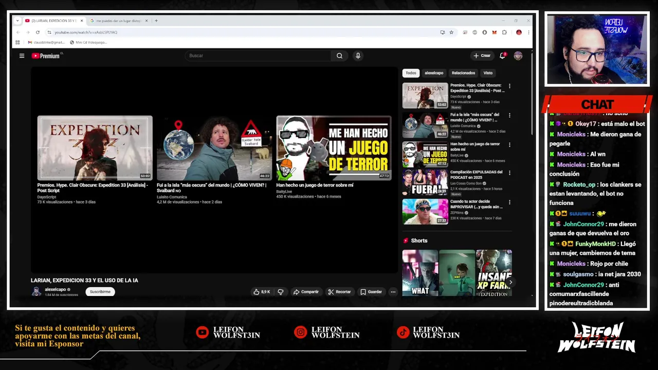Viewport: 658px width, 370px height.
Task: Close the LARIAN EXPEDICION 33 browser tab
Action: tap(81, 21)
